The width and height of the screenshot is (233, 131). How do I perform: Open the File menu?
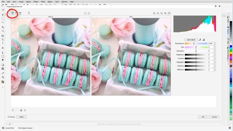pos(3,1)
